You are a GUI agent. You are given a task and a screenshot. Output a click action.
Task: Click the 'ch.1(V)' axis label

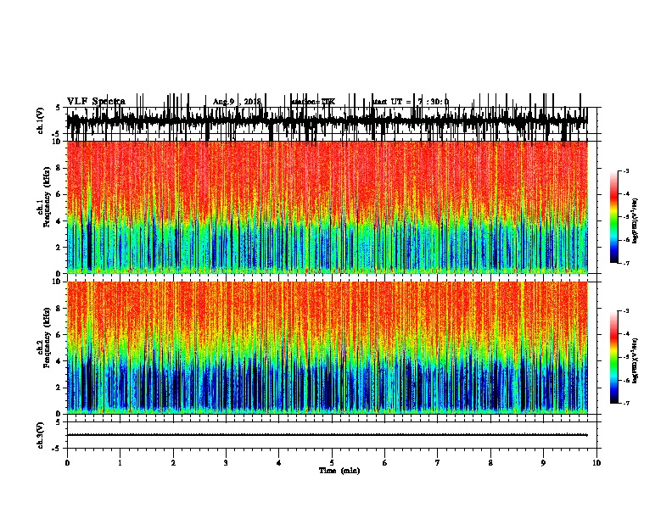pyautogui.click(x=40, y=120)
